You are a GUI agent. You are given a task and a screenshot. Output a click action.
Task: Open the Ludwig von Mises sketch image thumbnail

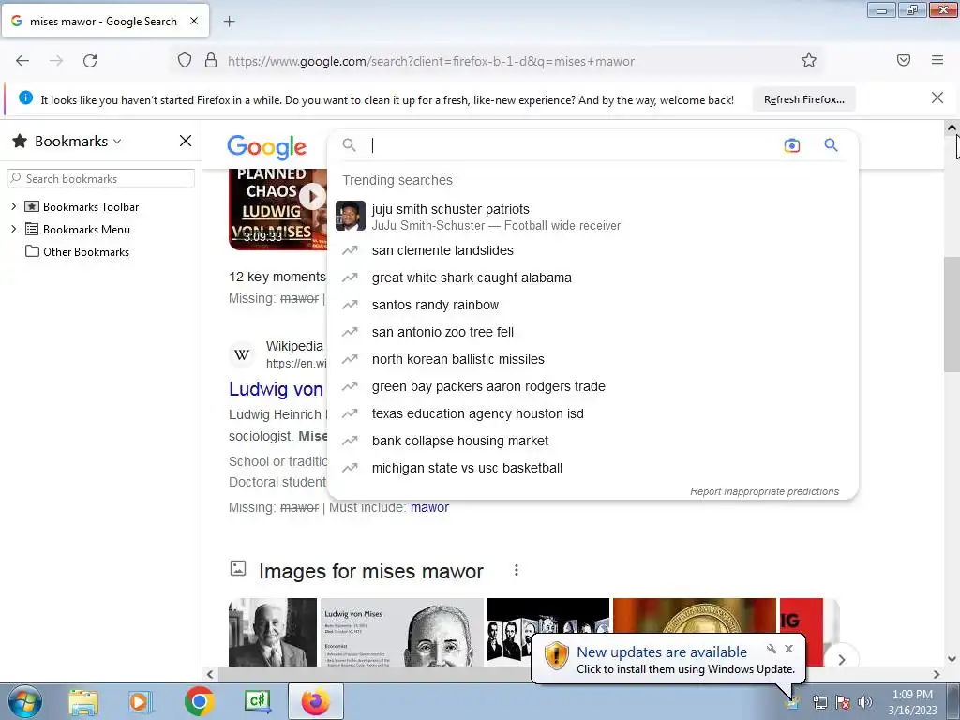[402, 632]
